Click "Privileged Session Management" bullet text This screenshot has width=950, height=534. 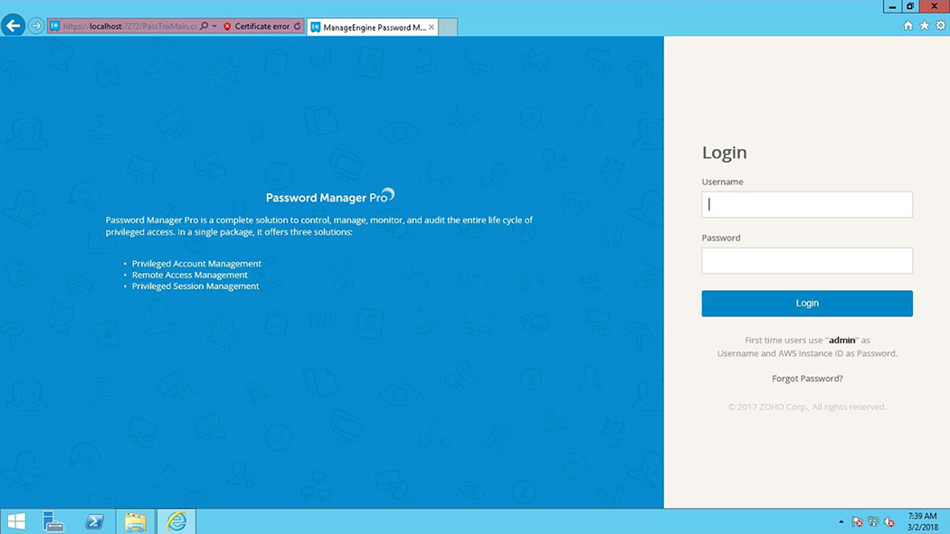(195, 286)
